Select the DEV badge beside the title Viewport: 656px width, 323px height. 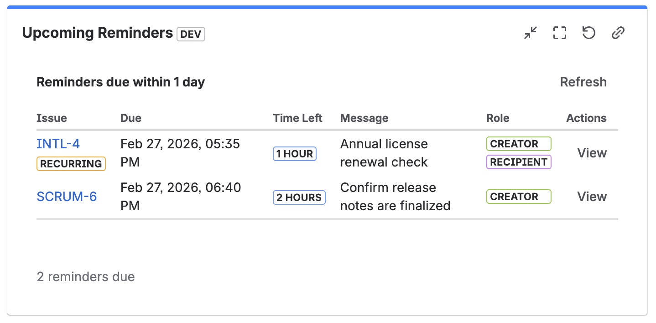(x=191, y=34)
